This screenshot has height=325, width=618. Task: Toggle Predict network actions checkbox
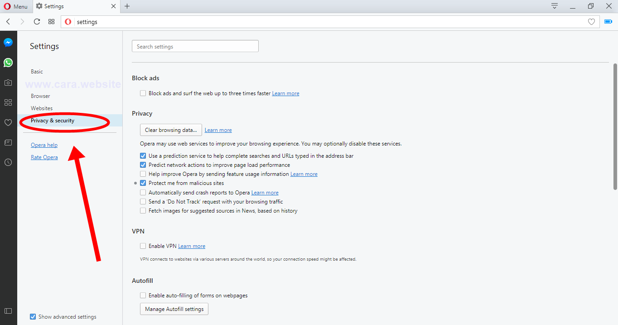(143, 165)
